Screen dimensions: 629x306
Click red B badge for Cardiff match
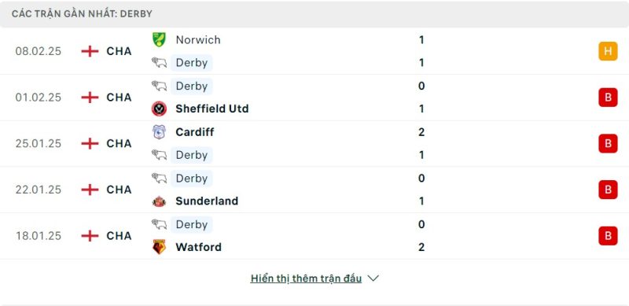tap(608, 143)
